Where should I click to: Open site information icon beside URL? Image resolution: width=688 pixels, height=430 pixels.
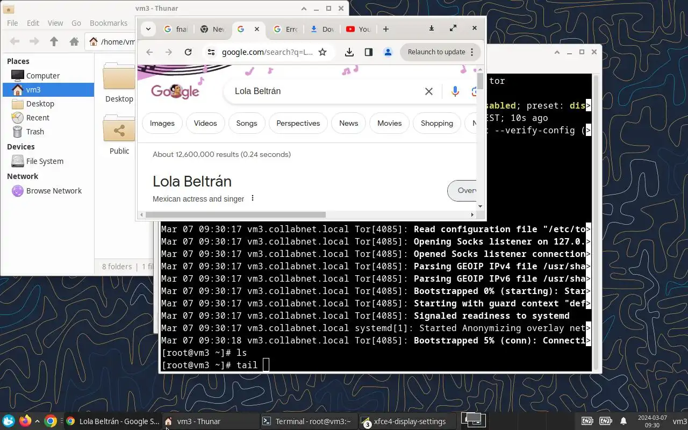pyautogui.click(x=211, y=52)
